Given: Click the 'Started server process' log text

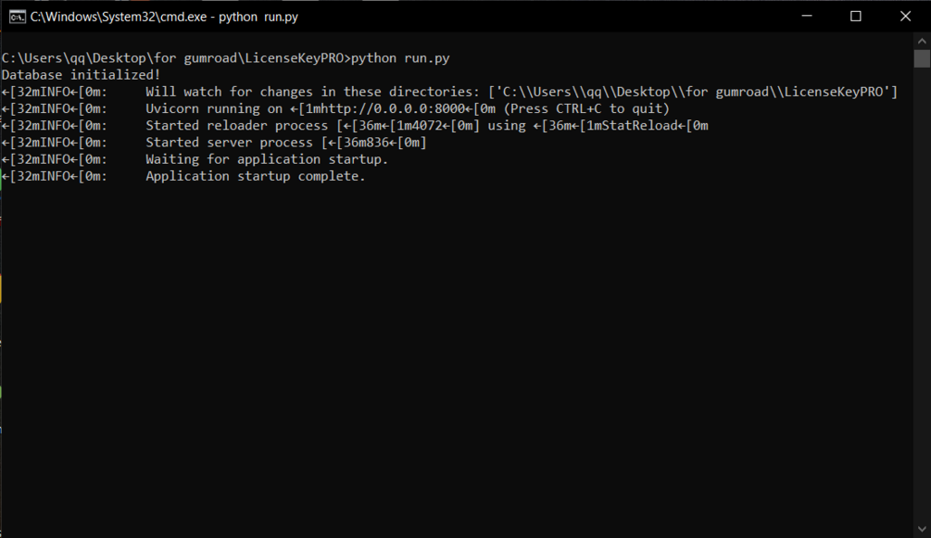Looking at the screenshot, I should [229, 143].
